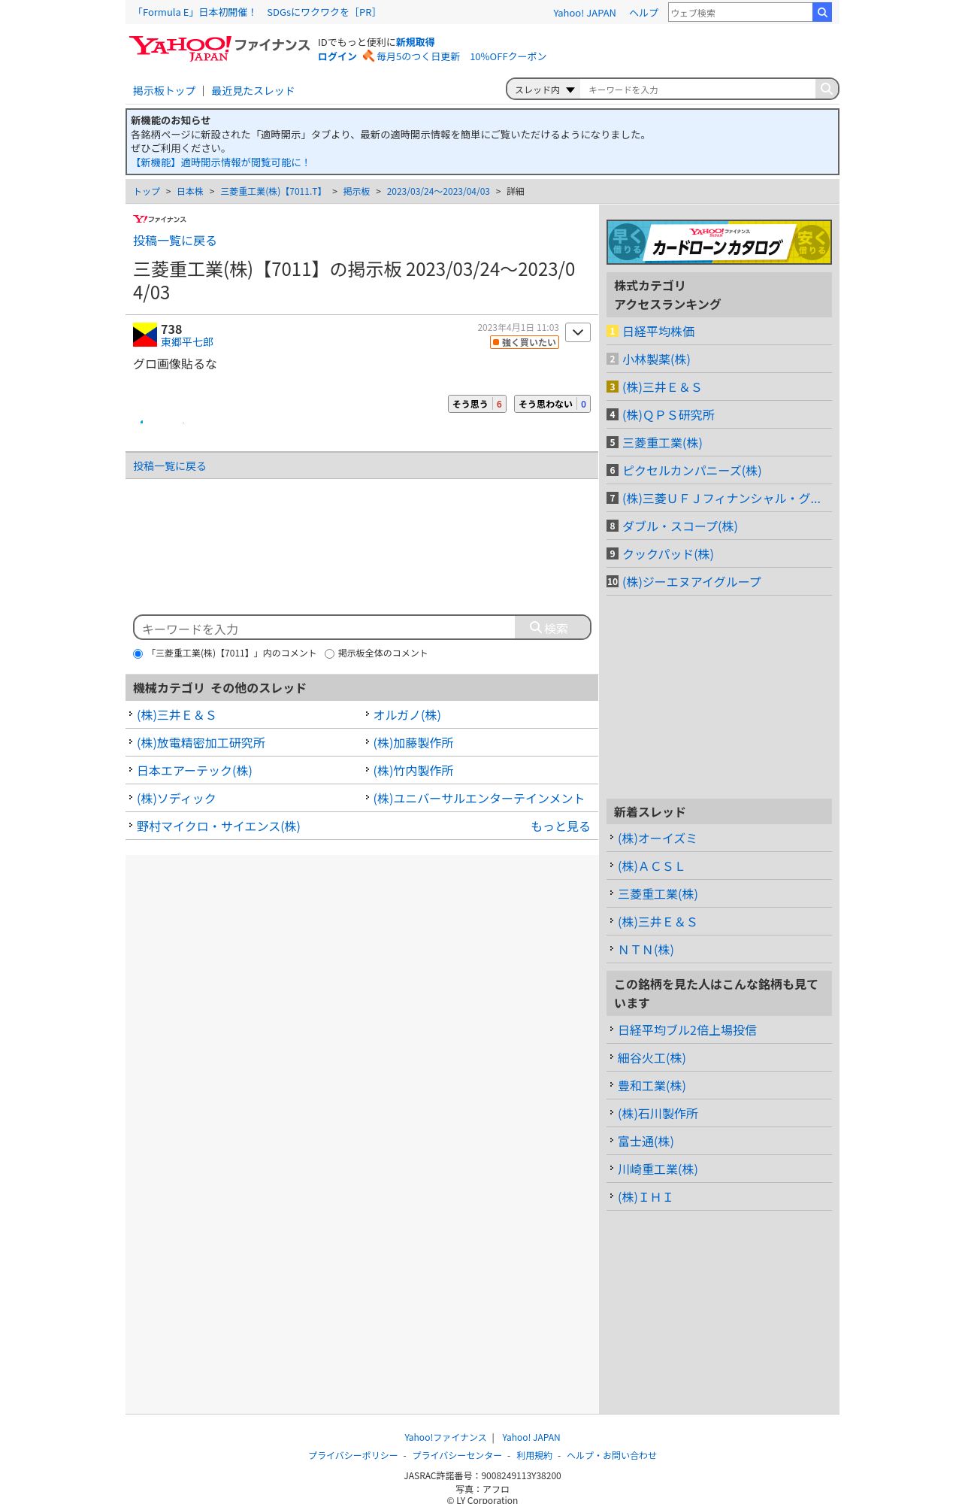Open ranking item クックパッド(株)

point(667,554)
